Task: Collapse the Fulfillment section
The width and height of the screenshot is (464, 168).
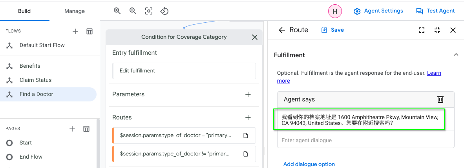Action: coord(456,55)
